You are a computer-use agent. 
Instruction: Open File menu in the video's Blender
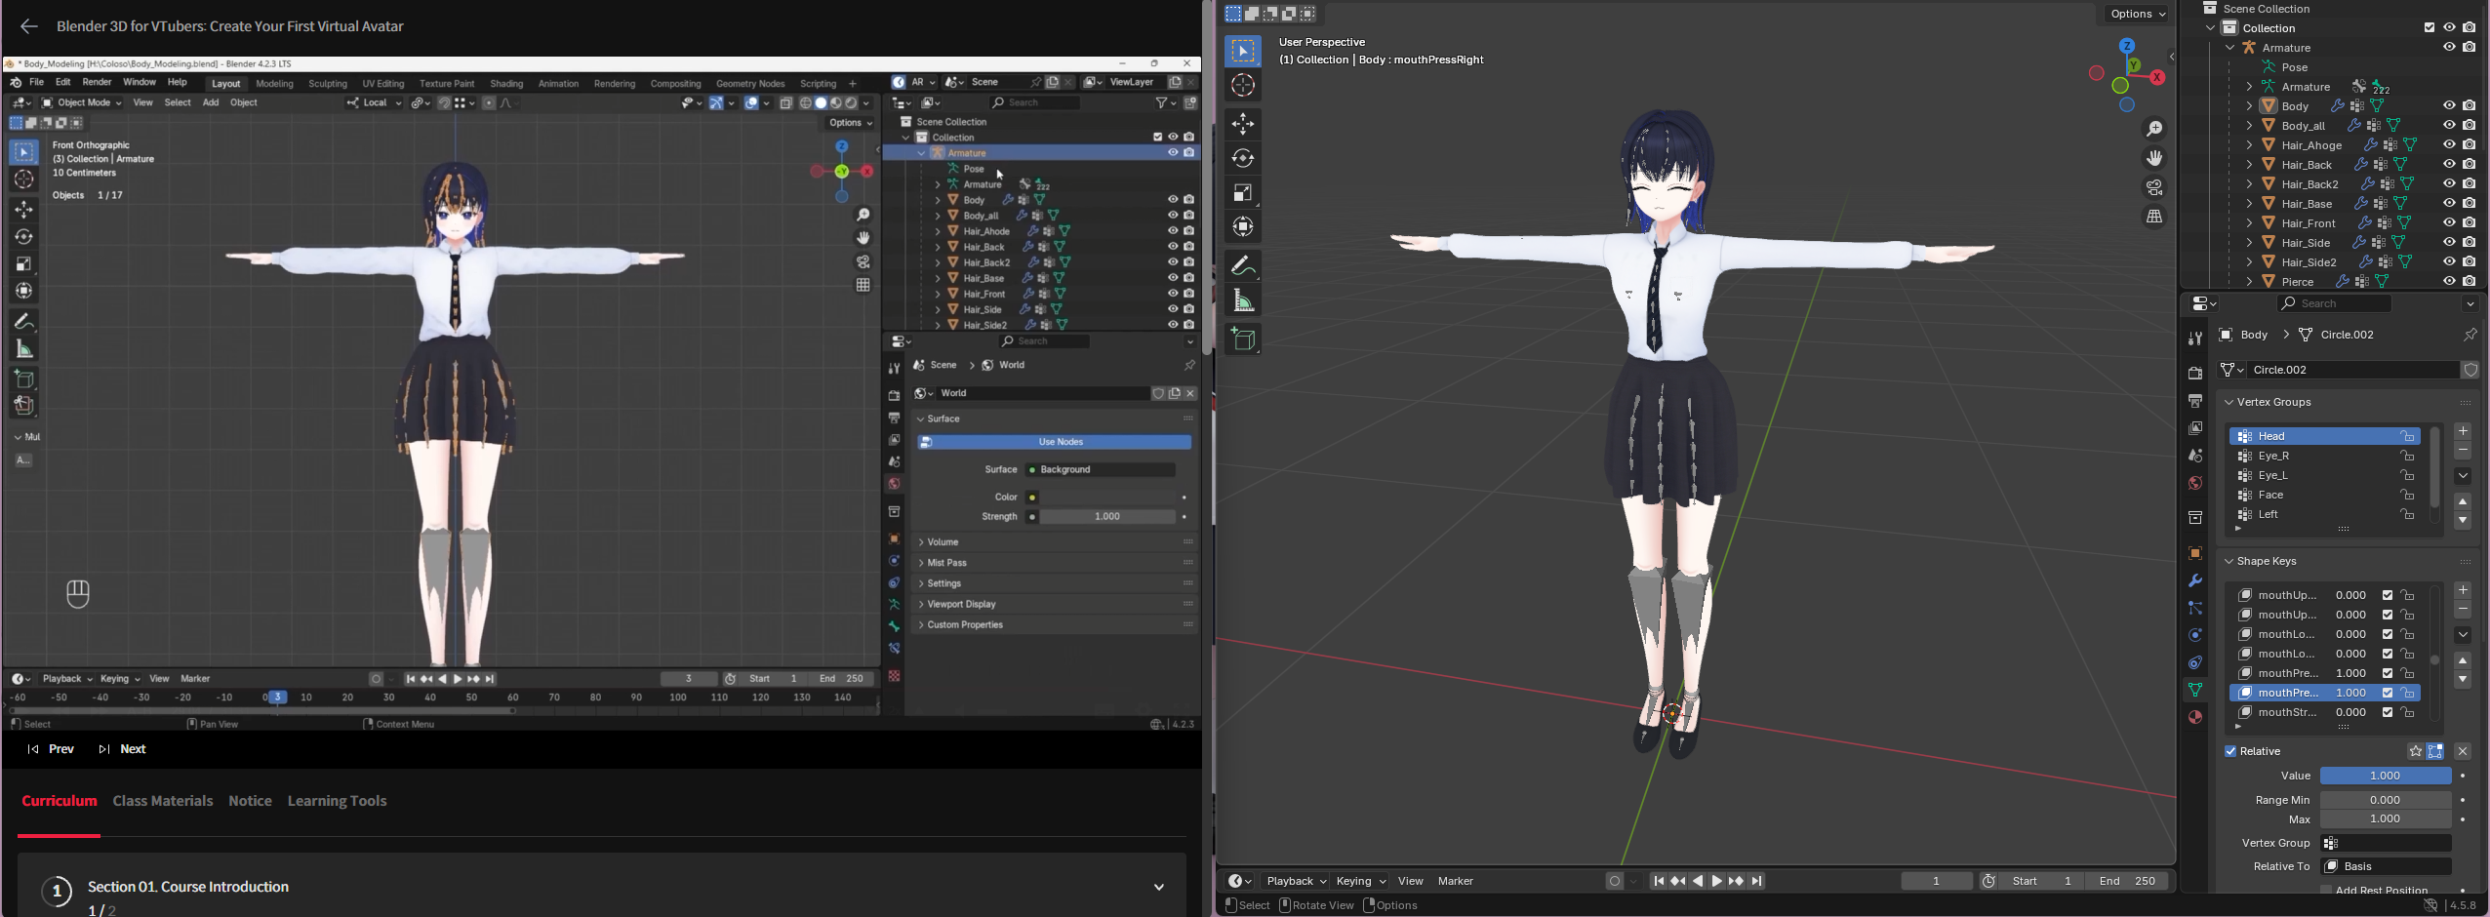click(x=37, y=83)
